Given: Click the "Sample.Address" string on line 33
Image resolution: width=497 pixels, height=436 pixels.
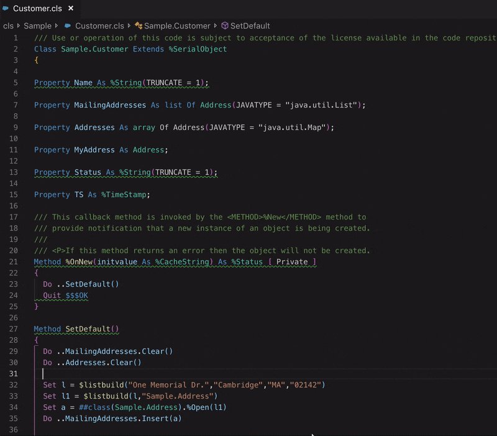Looking at the screenshot, I should tap(178, 396).
